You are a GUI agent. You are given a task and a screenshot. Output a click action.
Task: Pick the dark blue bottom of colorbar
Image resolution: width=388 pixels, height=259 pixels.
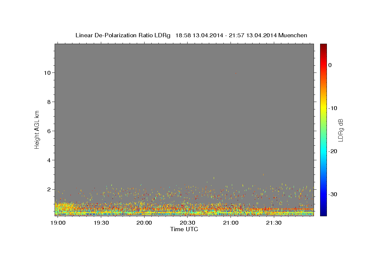click(x=323, y=213)
